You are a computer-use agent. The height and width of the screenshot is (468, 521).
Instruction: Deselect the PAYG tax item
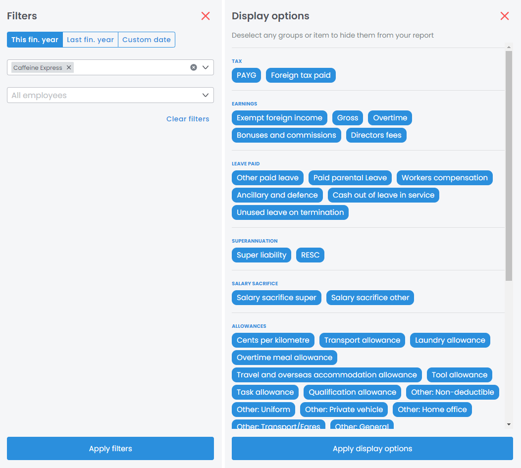coord(246,75)
